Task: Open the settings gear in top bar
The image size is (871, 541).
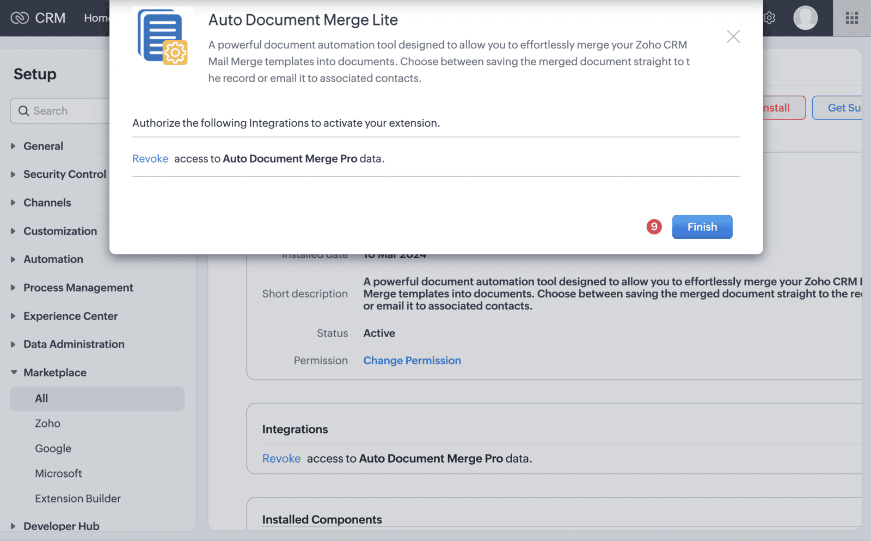Action: click(x=769, y=18)
